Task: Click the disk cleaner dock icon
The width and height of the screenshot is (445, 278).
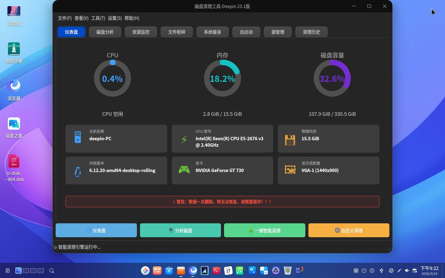Action: coord(299,271)
